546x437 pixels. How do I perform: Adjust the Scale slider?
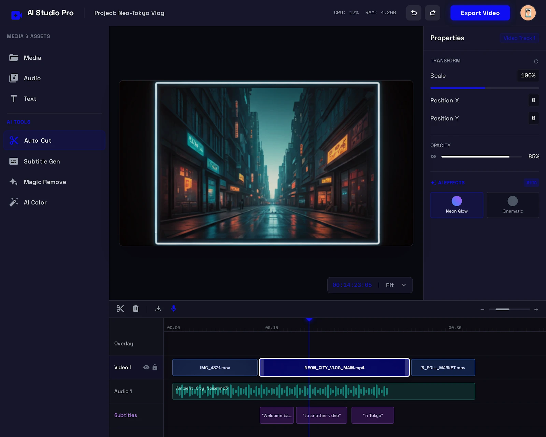485,88
